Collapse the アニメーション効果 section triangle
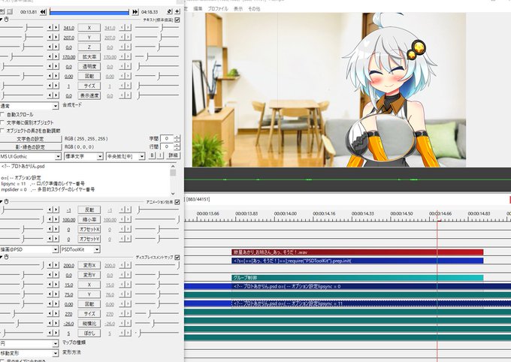 [x=2, y=202]
